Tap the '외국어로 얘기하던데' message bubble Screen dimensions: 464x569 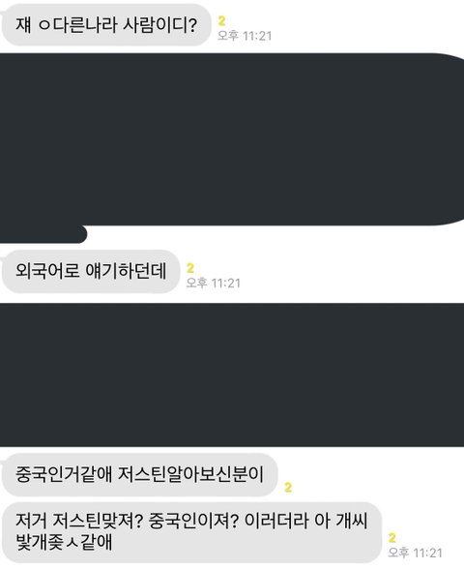(x=91, y=271)
